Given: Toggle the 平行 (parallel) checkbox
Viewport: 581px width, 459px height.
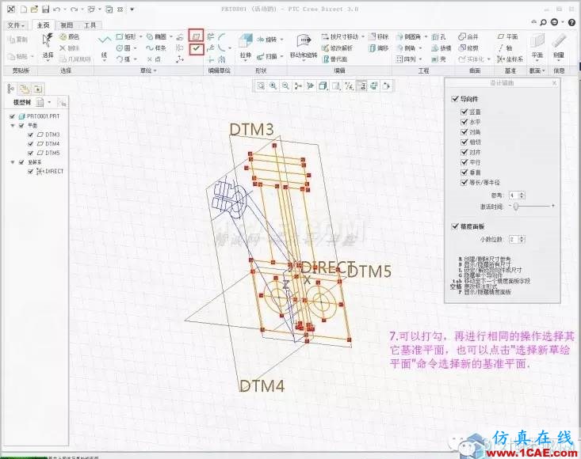Looking at the screenshot, I should pos(464,162).
